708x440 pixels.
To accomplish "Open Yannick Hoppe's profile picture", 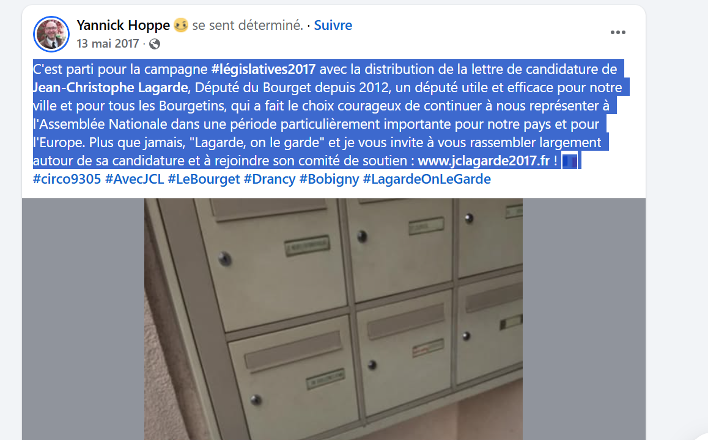I will [x=51, y=34].
